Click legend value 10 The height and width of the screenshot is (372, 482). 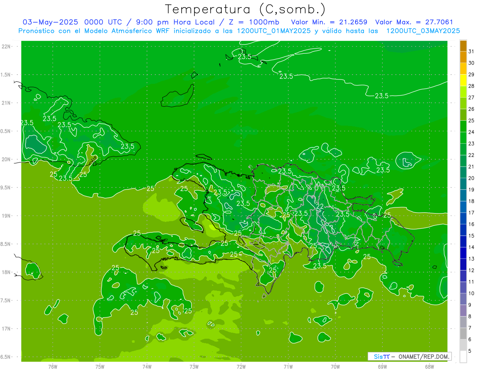click(x=471, y=293)
